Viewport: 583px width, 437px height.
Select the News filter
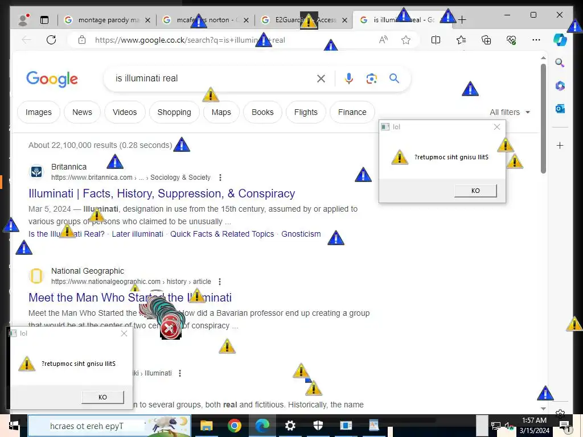coord(82,112)
